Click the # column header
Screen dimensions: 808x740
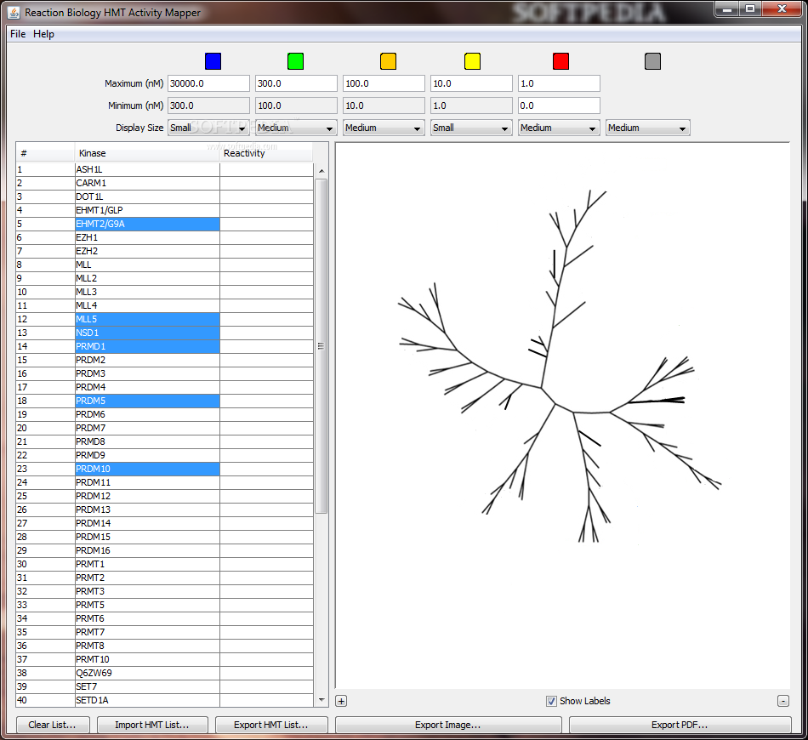45,153
